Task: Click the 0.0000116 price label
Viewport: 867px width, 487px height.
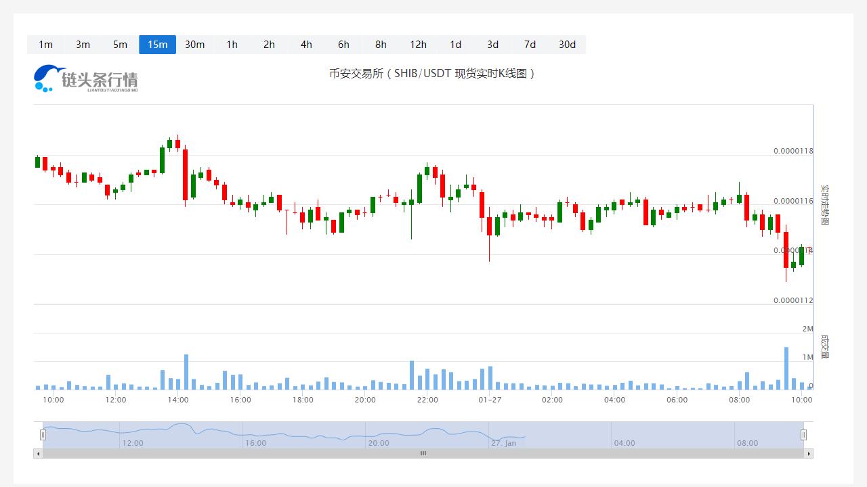Action: point(793,201)
